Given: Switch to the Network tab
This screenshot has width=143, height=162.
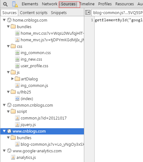Looking at the screenshot, I should point(50,4).
